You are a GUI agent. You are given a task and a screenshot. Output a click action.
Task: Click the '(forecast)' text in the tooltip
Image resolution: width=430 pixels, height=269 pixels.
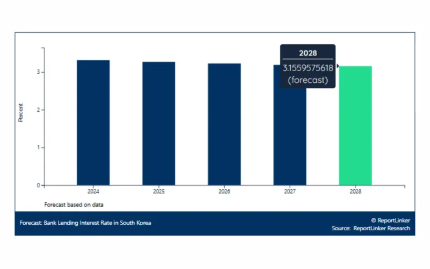308,80
